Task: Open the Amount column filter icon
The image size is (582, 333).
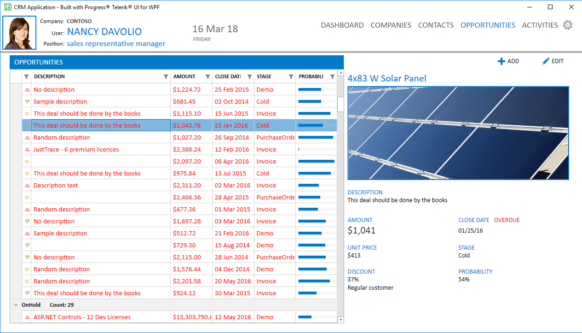Action: point(207,77)
